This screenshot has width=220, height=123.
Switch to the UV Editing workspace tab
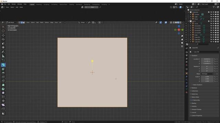coord(54,4)
